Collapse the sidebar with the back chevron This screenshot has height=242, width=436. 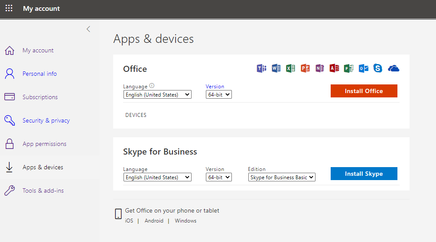point(88,29)
